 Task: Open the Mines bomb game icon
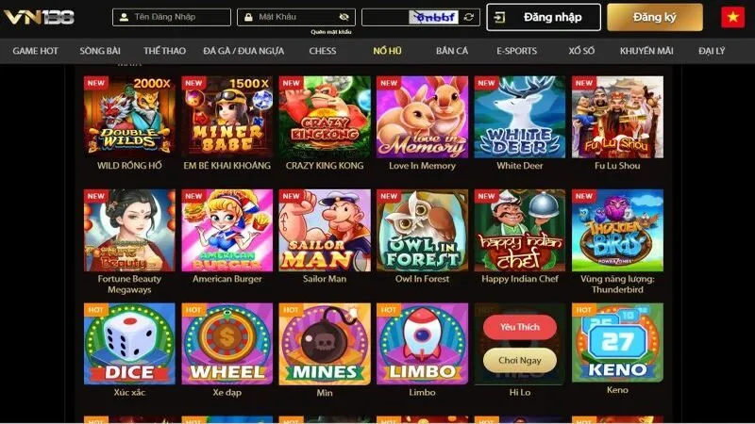click(325, 344)
